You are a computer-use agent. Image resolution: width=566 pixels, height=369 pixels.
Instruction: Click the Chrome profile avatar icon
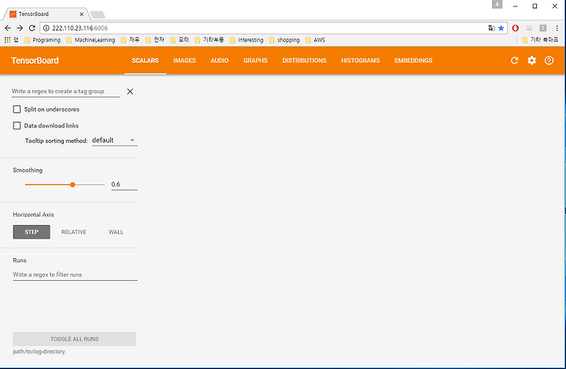point(497,5)
